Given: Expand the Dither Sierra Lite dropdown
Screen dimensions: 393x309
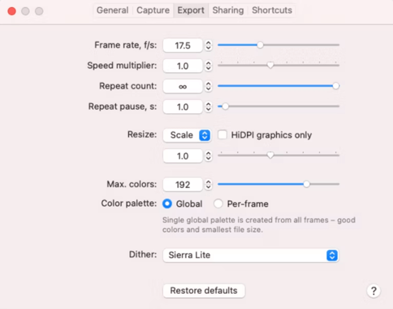Looking at the screenshot, I should click(251, 255).
